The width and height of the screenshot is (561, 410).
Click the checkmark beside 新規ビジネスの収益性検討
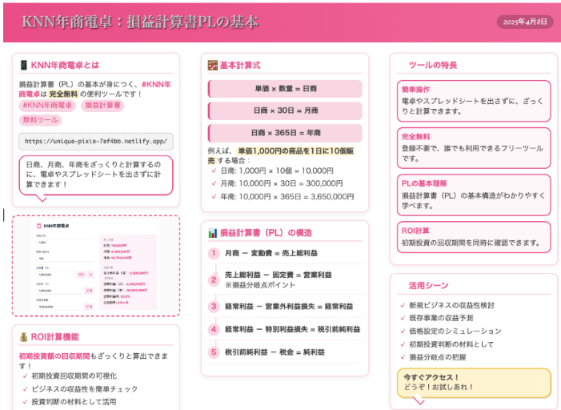click(x=402, y=306)
